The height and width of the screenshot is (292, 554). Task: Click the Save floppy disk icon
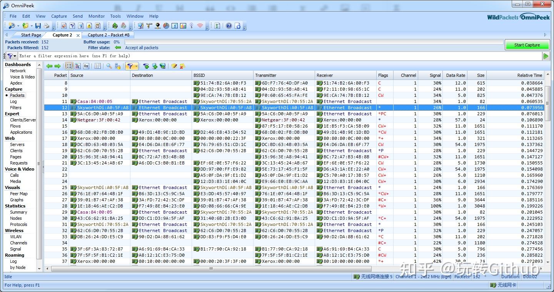[38, 26]
